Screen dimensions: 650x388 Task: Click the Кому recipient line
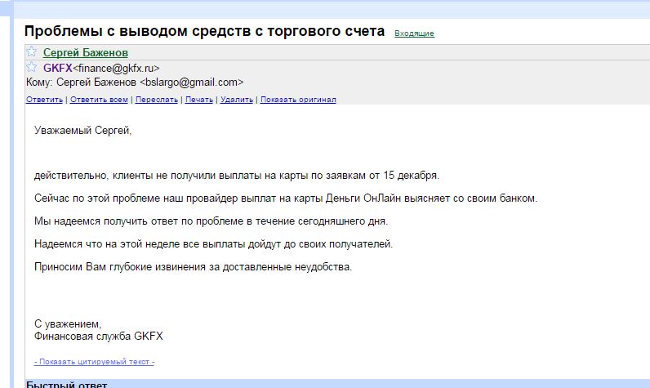[135, 83]
